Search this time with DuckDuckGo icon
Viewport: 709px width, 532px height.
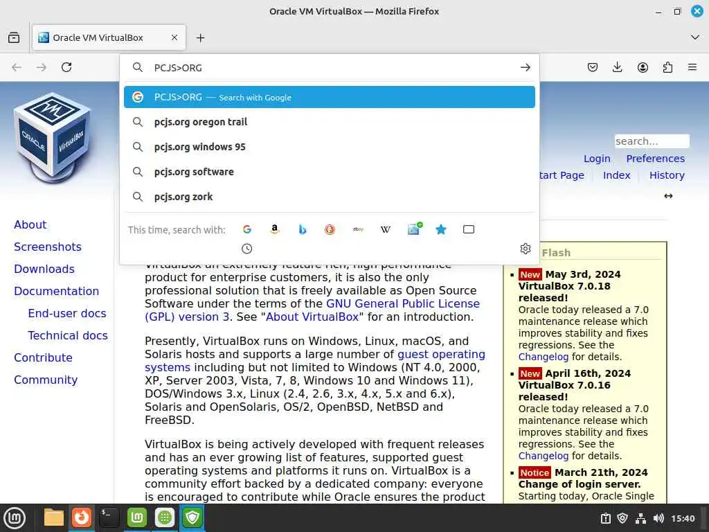click(330, 229)
